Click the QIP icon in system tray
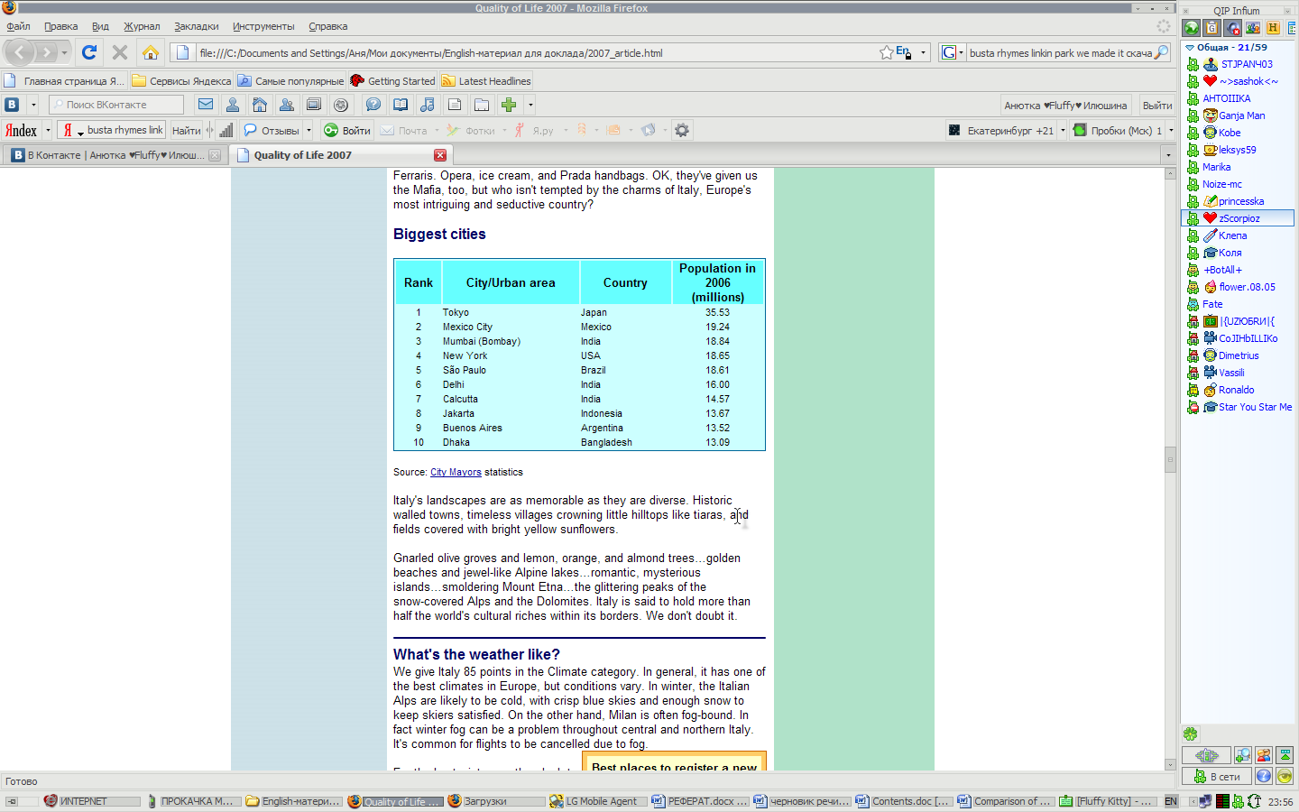This screenshot has width=1299, height=812. pos(1238,801)
